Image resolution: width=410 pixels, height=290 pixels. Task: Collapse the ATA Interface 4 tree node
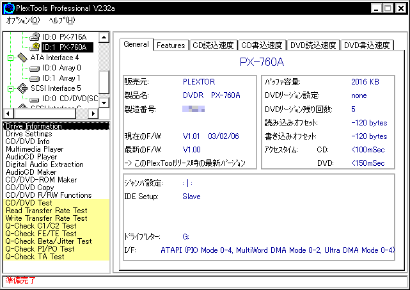tap(10, 58)
